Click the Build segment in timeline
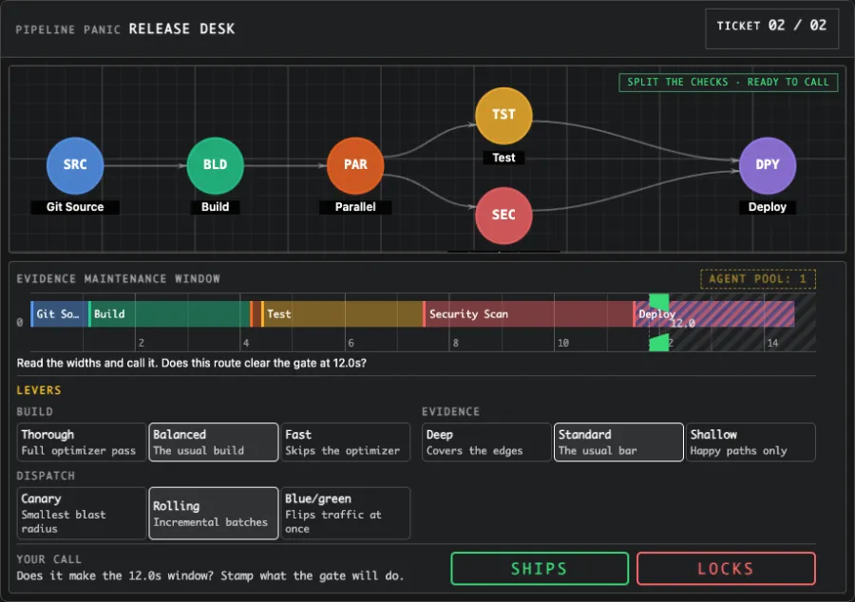 coord(169,314)
